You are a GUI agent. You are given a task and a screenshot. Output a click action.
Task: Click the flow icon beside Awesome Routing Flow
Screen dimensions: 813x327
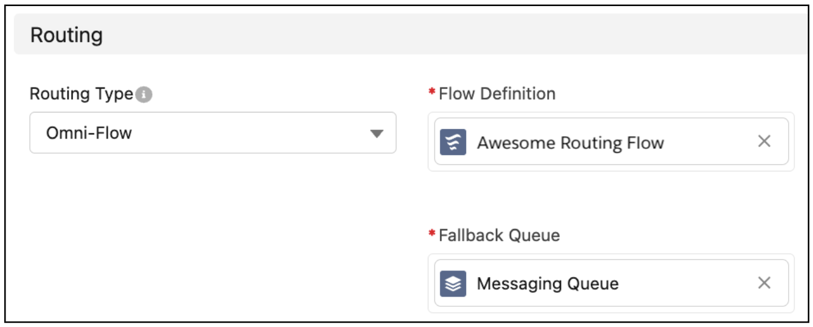453,142
